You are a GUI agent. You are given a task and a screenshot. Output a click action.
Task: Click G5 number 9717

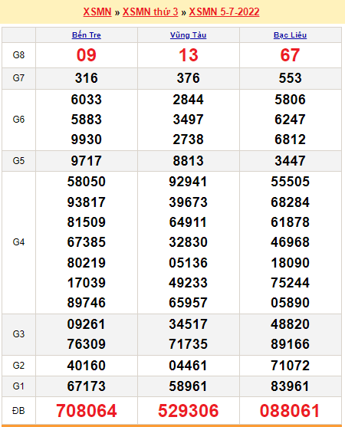coord(87,161)
